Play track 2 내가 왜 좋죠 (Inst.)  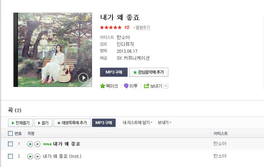30,156
